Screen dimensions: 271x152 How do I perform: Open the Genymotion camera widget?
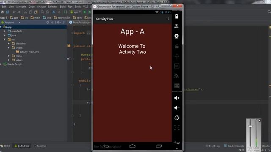pos(177,36)
